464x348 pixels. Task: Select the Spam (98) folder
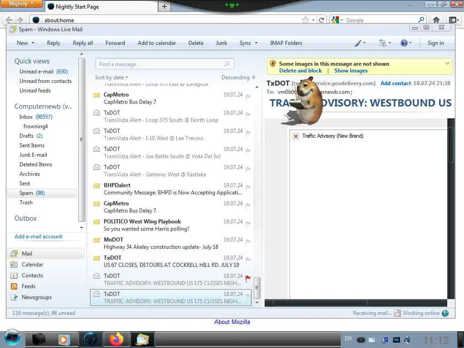pyautogui.click(x=42, y=193)
